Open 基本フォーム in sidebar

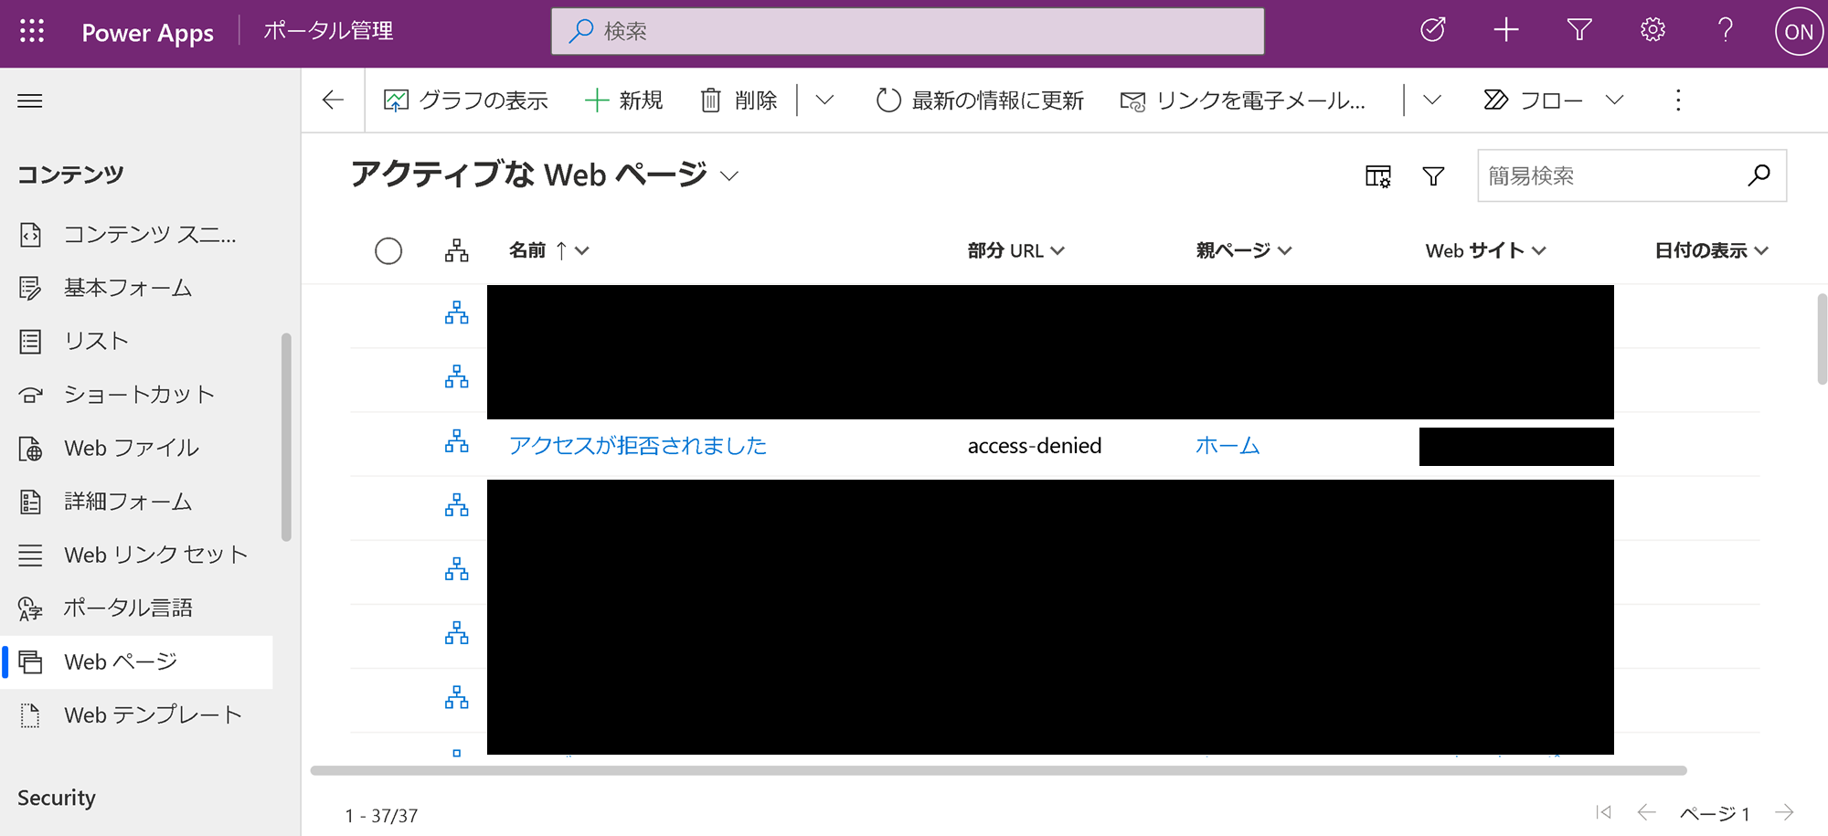pyautogui.click(x=137, y=289)
